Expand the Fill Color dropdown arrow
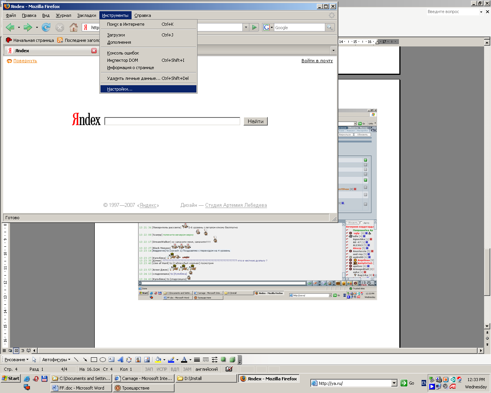 (x=164, y=360)
